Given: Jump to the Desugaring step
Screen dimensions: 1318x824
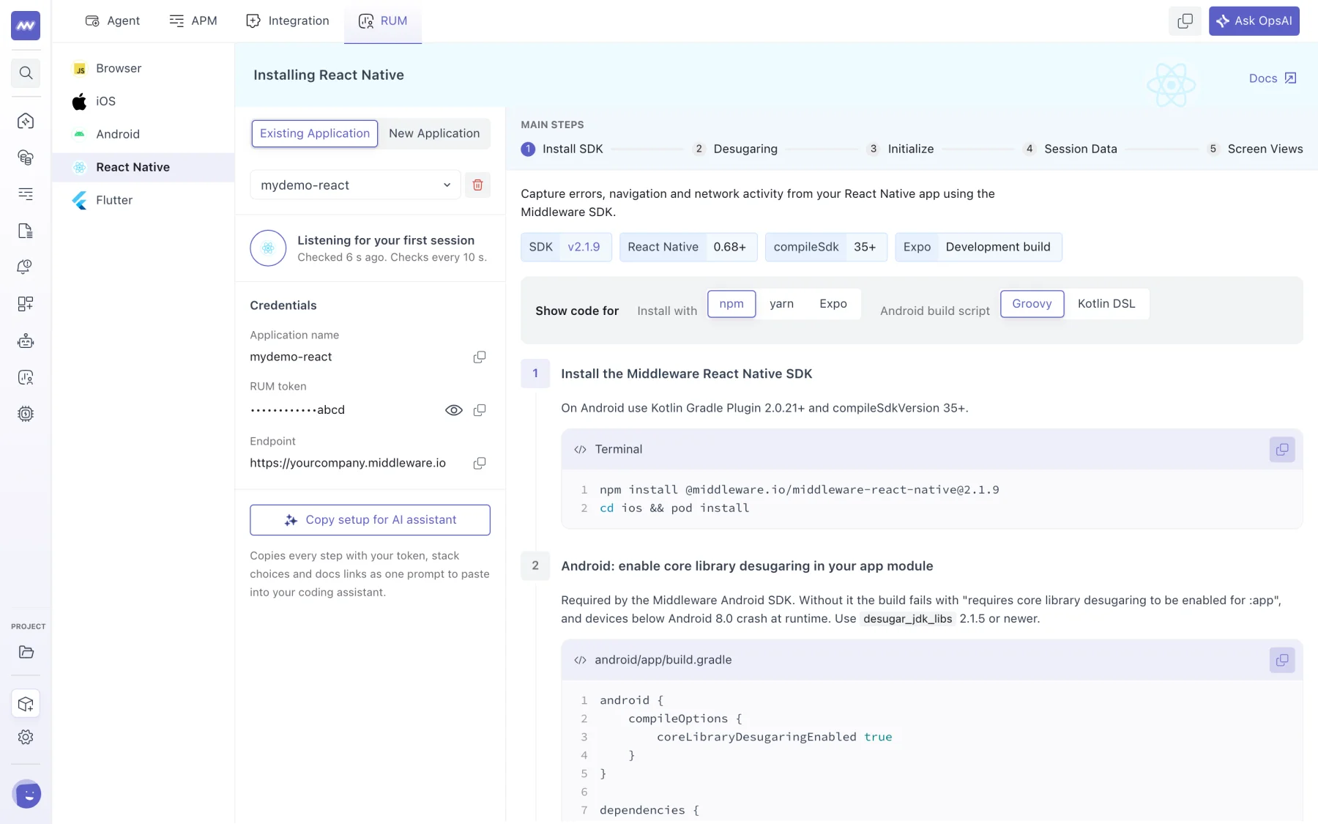Looking at the screenshot, I should 735,149.
